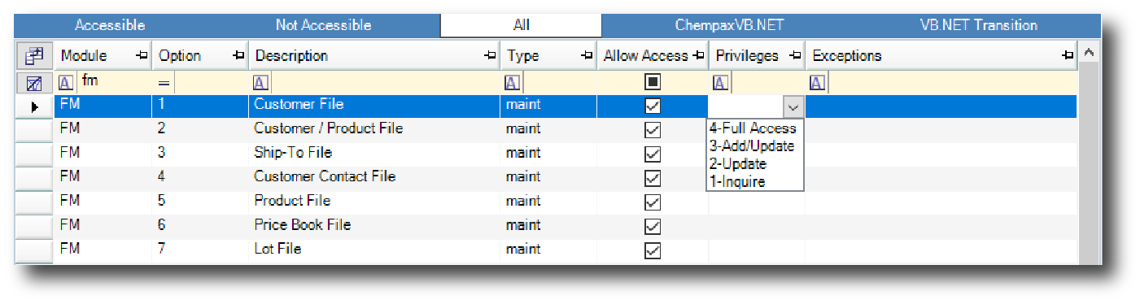1140x304 pixels.
Task: Uncheck Allow Access for Ship-To File
Action: click(x=653, y=154)
